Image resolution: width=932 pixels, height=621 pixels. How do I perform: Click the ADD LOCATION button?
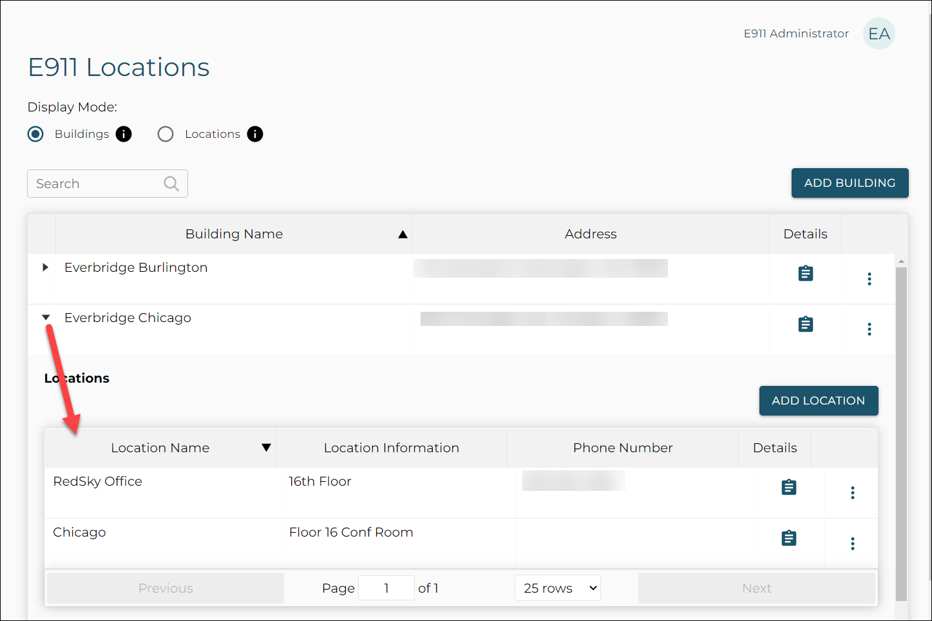tap(818, 401)
